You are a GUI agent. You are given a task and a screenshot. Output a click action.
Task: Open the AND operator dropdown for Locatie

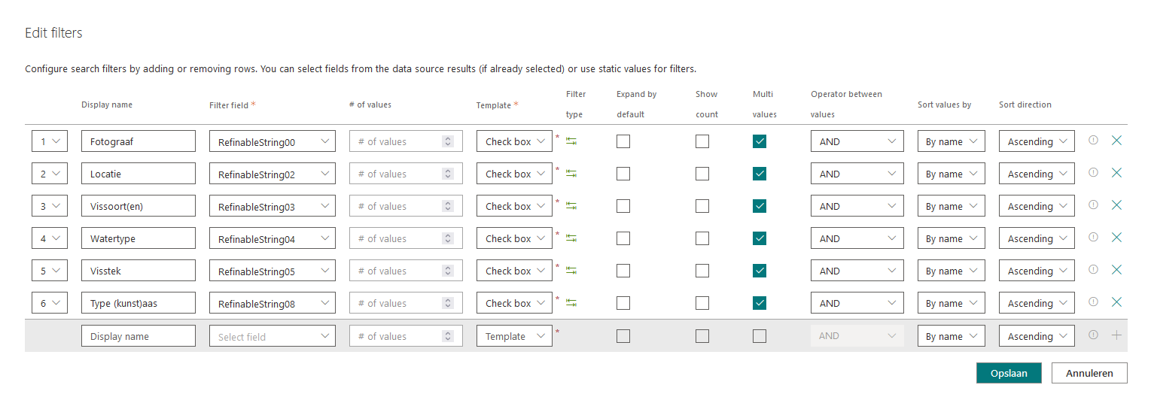coord(857,174)
